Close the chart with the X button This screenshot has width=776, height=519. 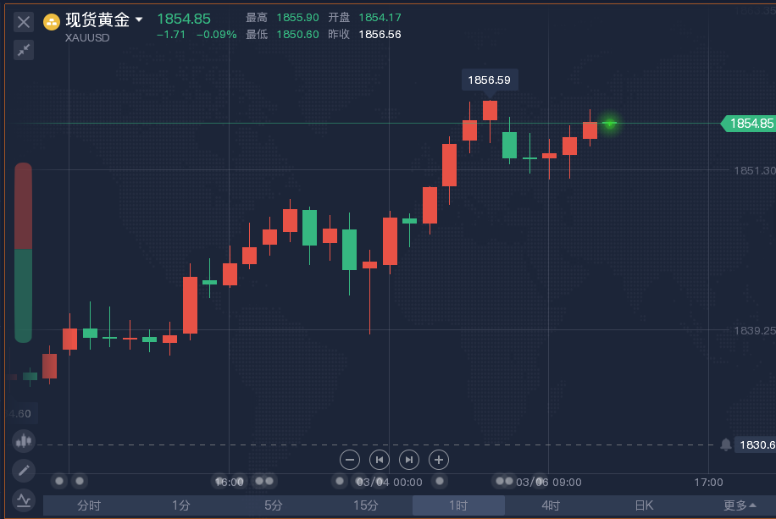[24, 22]
